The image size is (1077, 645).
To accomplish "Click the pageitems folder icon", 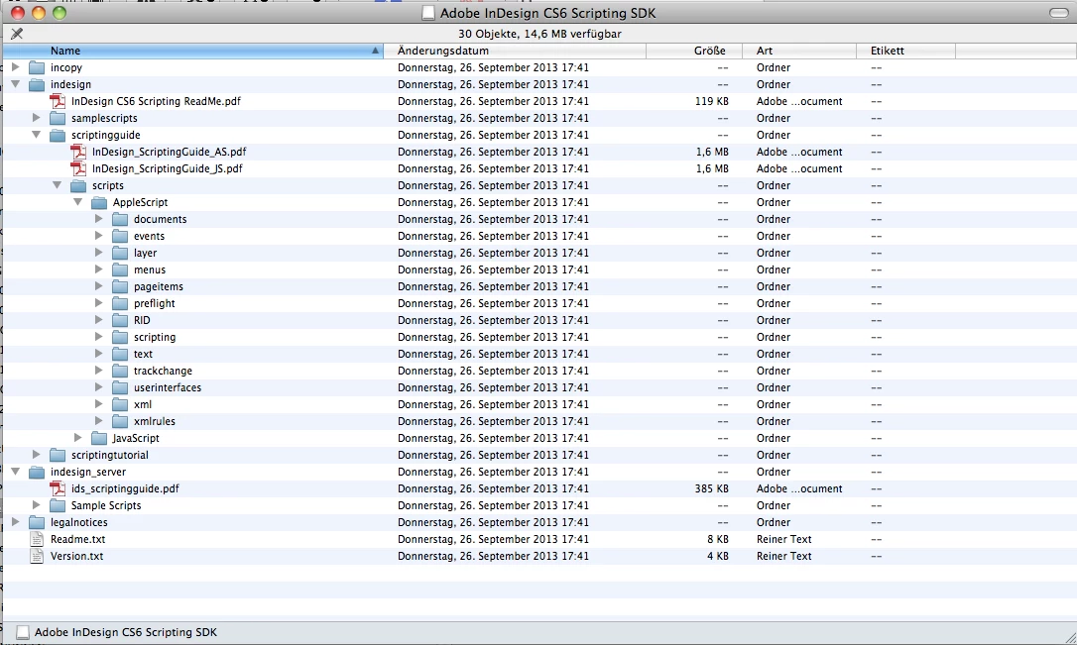I will tap(120, 286).
